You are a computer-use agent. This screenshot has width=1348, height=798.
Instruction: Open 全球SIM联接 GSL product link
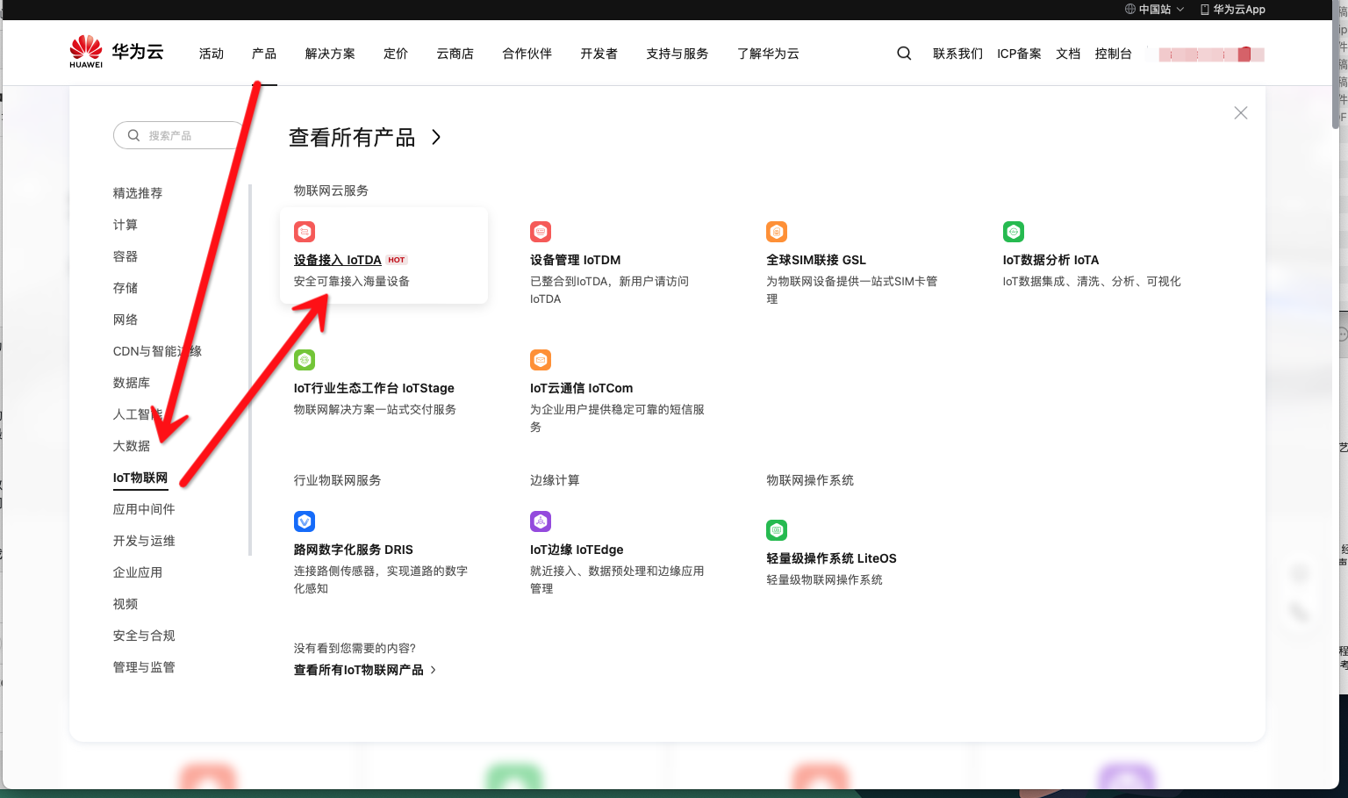(816, 260)
